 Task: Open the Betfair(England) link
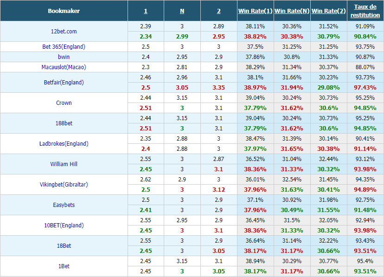click(x=64, y=82)
